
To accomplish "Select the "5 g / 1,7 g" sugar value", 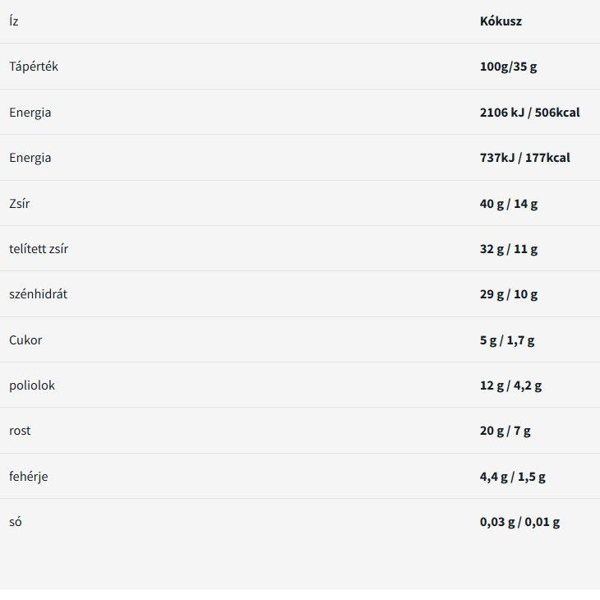I will point(507,339).
